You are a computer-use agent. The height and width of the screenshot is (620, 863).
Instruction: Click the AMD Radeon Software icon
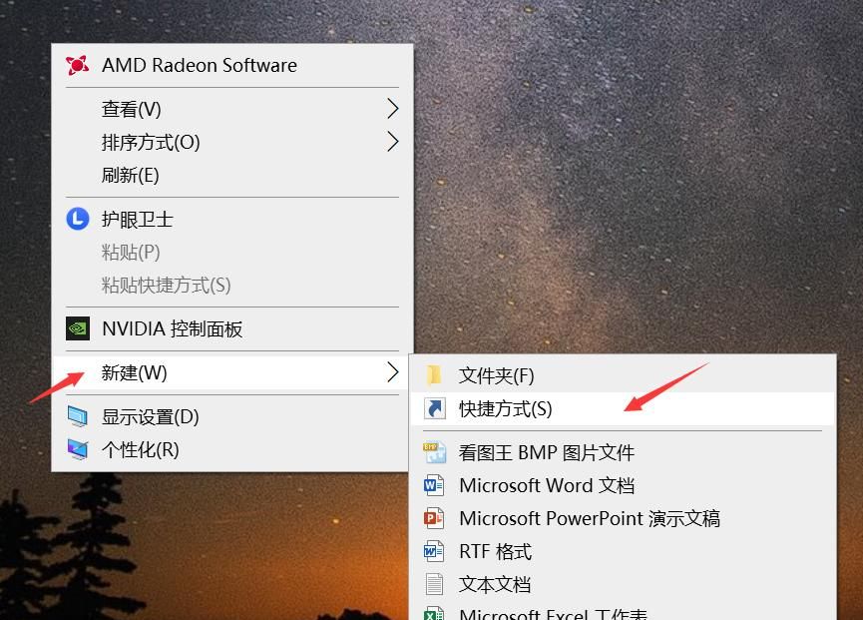tap(77, 66)
